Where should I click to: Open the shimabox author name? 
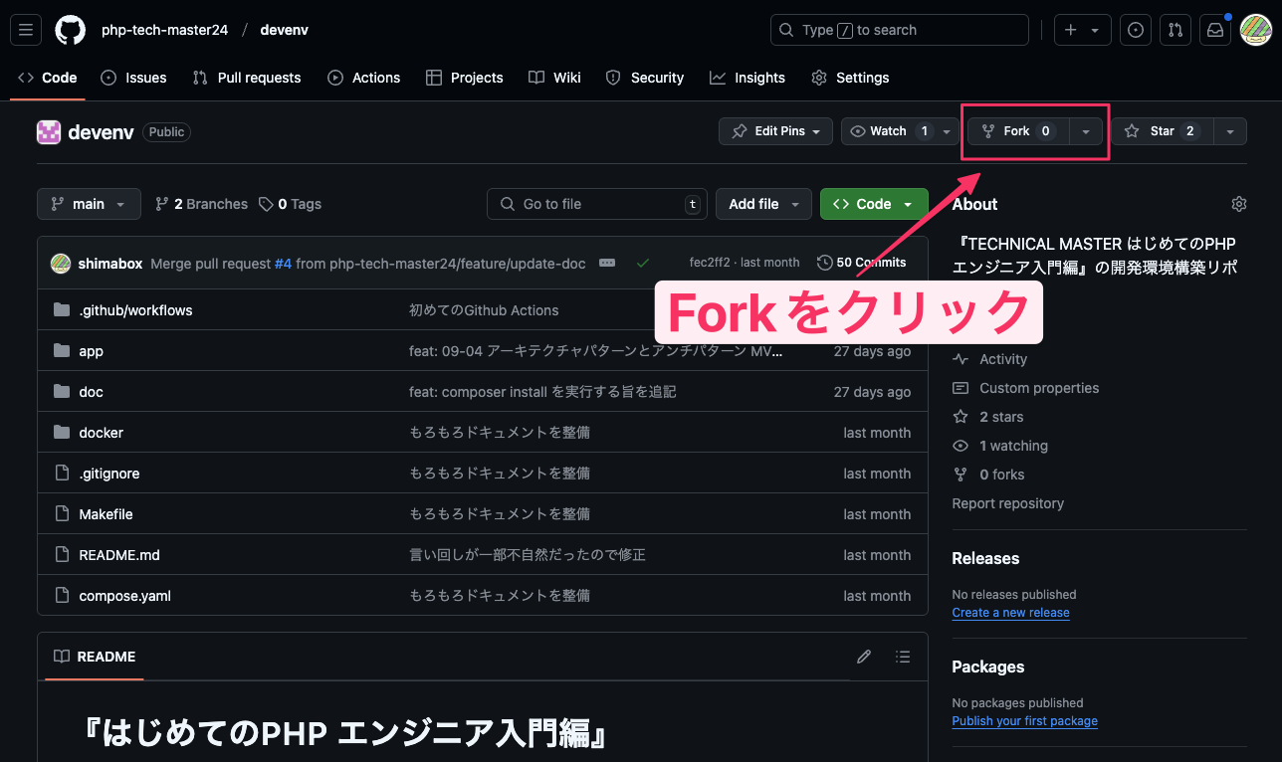pos(109,264)
